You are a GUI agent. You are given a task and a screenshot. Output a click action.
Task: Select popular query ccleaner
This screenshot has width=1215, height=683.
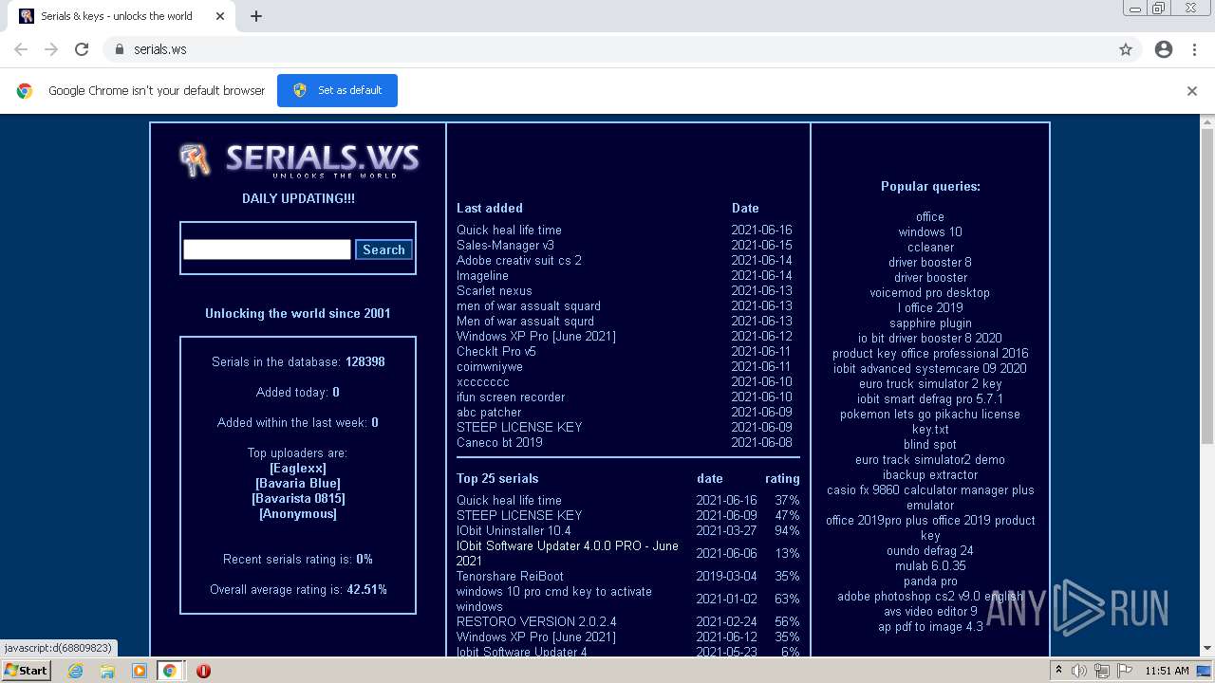coord(930,247)
